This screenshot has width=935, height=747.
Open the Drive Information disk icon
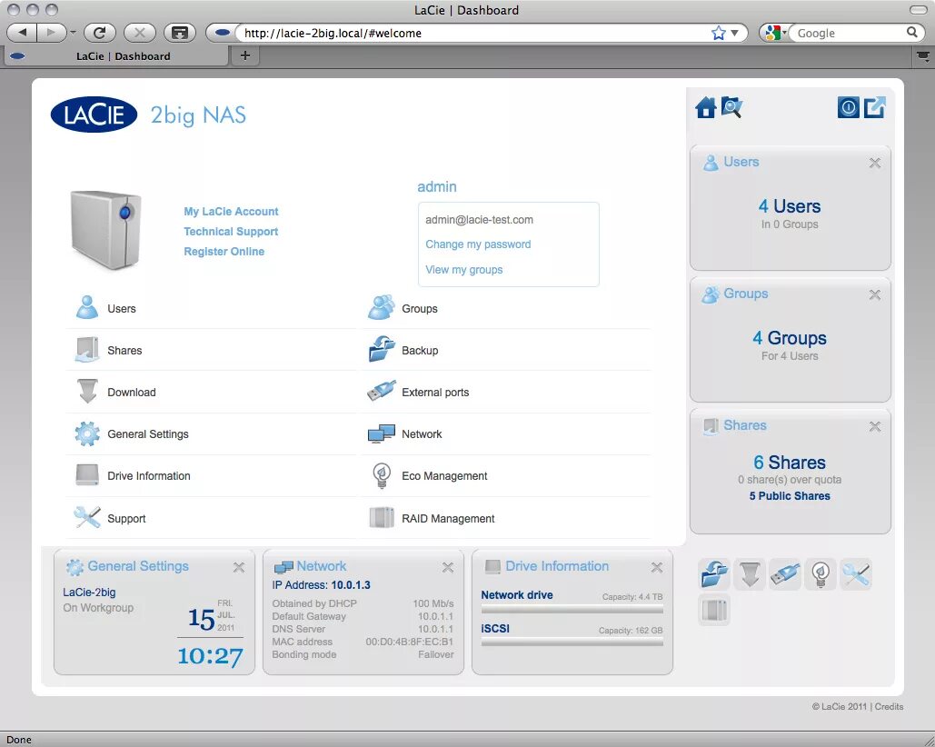(87, 475)
